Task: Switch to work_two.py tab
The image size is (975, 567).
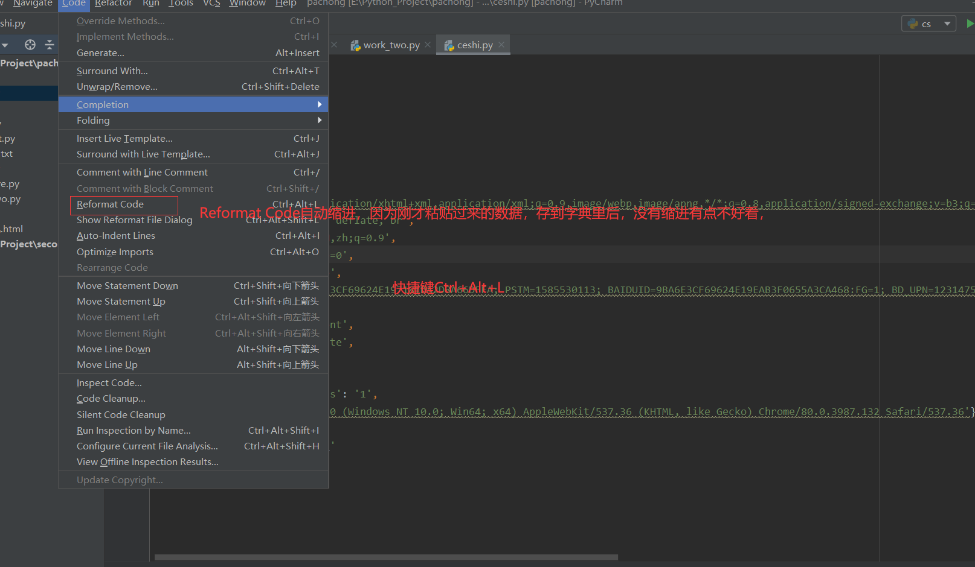Action: tap(391, 45)
